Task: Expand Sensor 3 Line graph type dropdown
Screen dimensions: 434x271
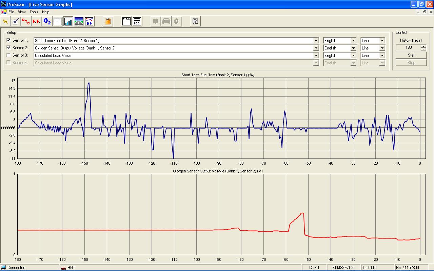Action: [x=382, y=56]
